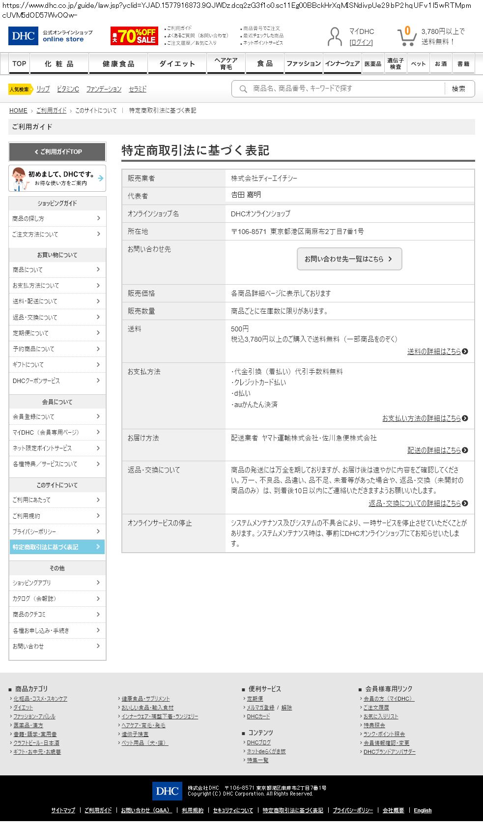Click the DHC logo in the footer

[167, 791]
